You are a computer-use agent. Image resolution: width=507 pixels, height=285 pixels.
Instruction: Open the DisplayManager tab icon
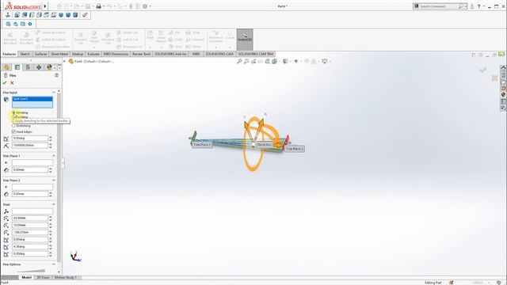coord(49,67)
